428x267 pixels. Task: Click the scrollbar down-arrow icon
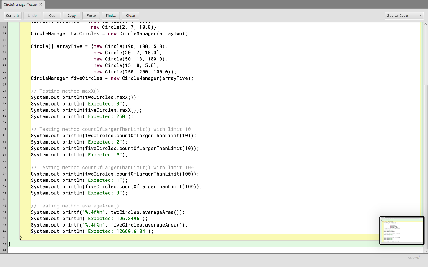425,251
